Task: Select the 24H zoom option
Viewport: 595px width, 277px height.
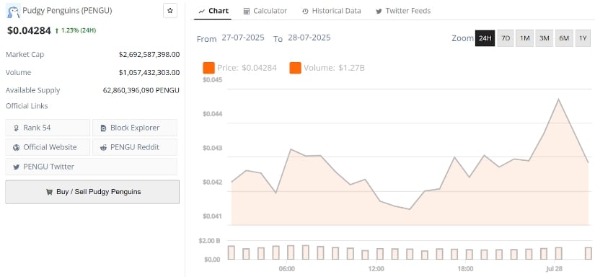Action: point(485,38)
